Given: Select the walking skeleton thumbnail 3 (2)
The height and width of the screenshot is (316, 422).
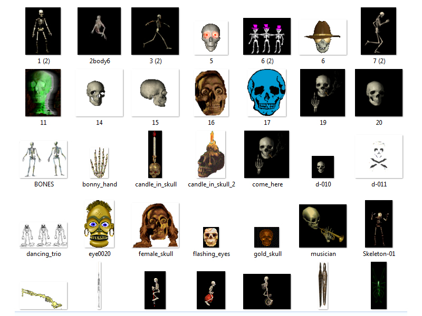Looking at the screenshot, I should tap(155, 31).
